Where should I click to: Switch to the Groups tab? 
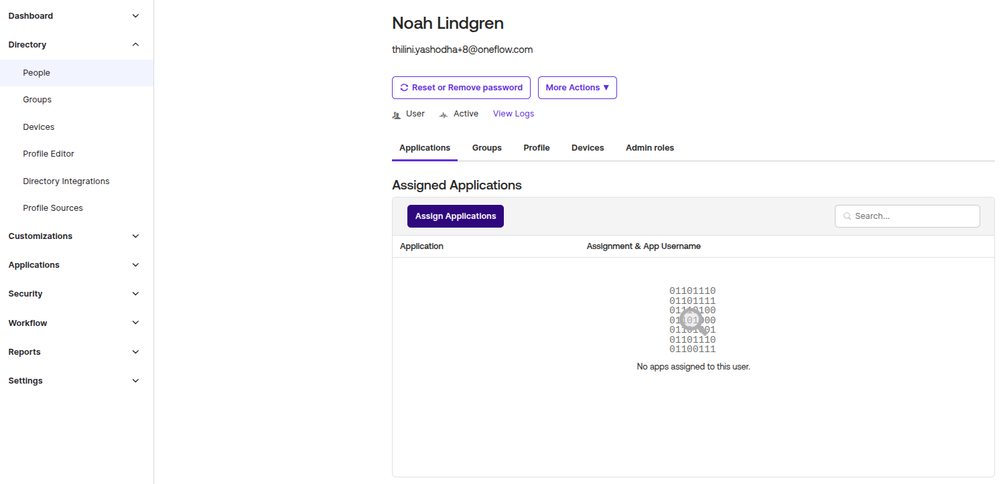coord(487,148)
